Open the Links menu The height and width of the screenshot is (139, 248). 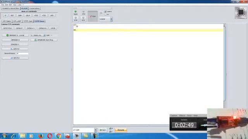click(19, 5)
